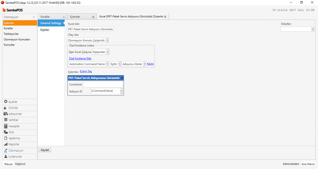Collapse the PKT-Paket Servis action header
The image size is (318, 169).
(x=122, y=78)
